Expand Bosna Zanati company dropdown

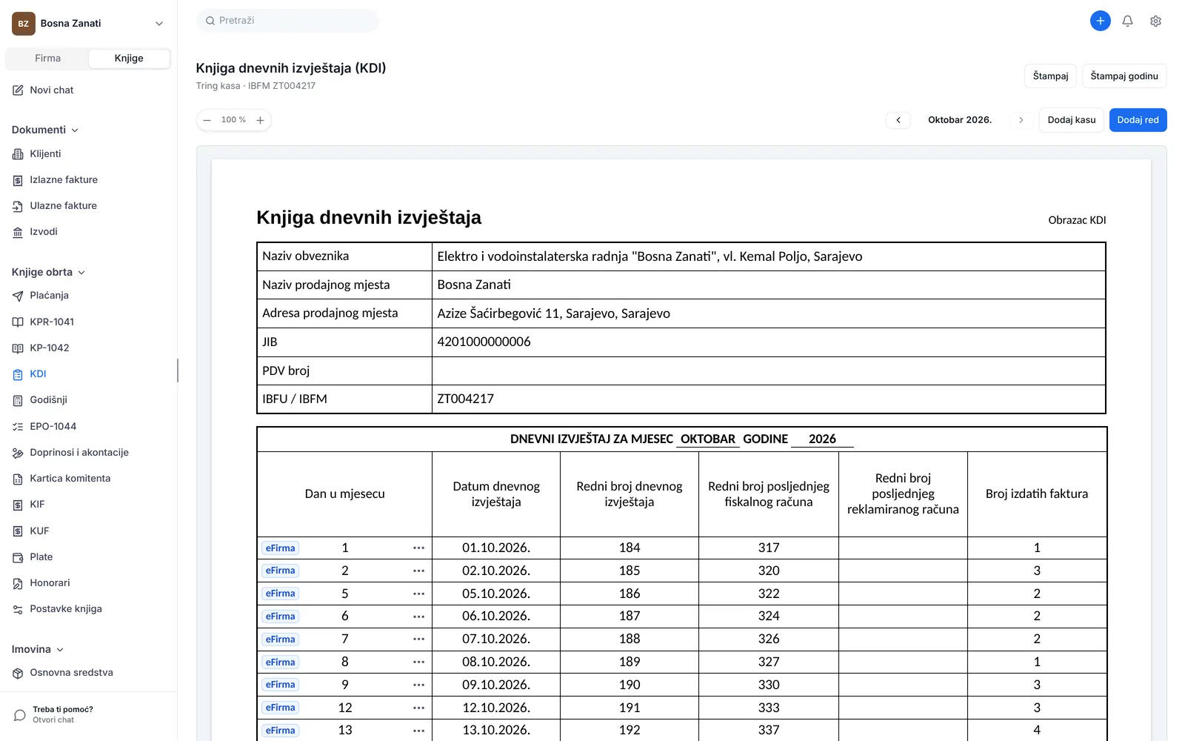tap(158, 24)
